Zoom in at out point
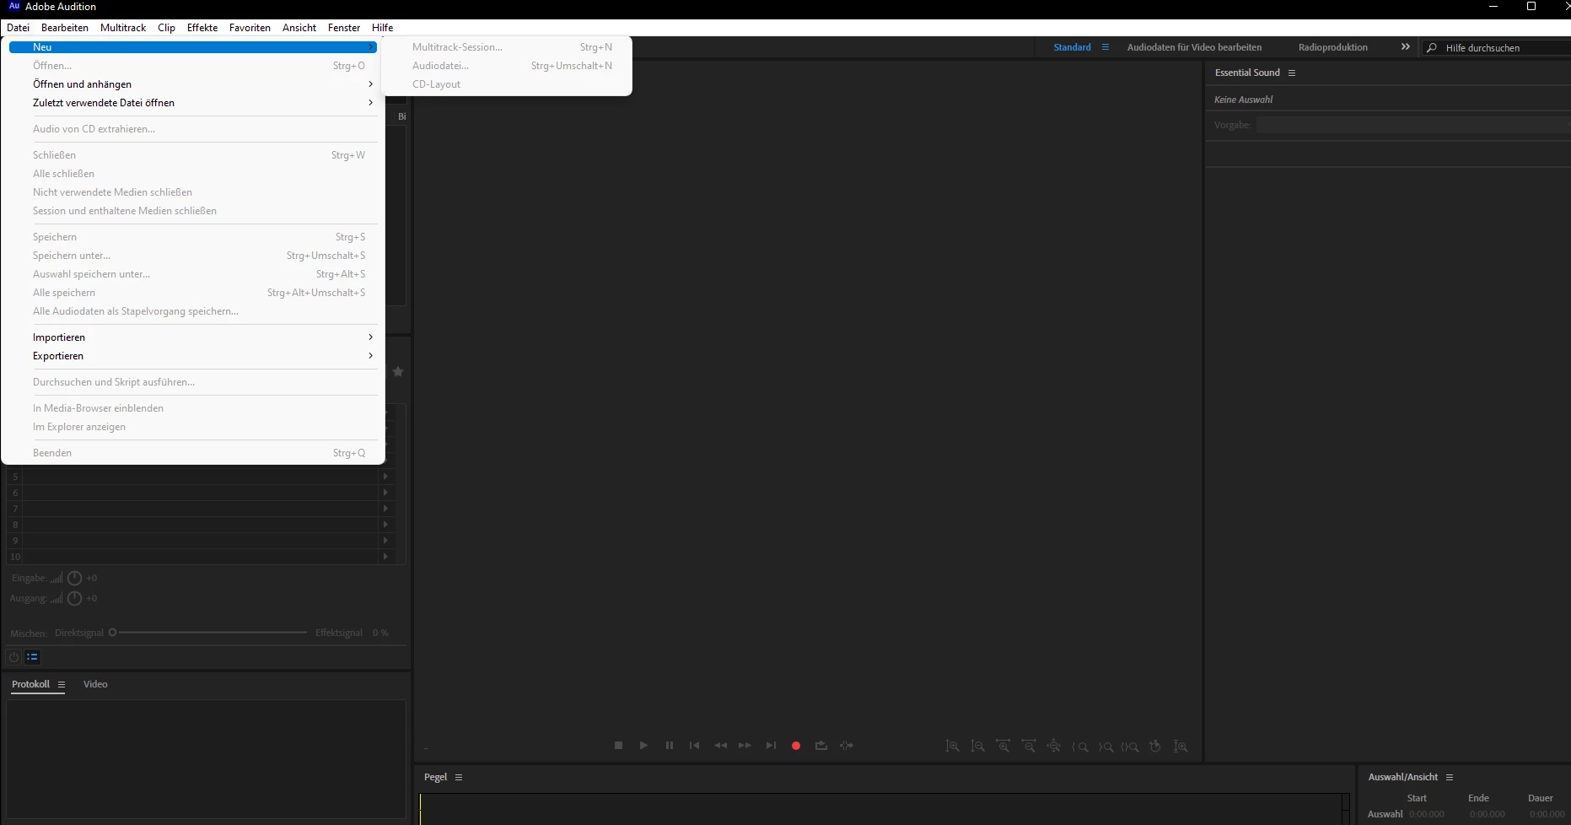The height and width of the screenshot is (825, 1571). (x=1106, y=747)
